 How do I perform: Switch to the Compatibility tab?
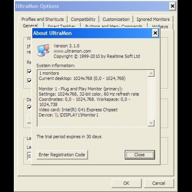[x=83, y=19]
